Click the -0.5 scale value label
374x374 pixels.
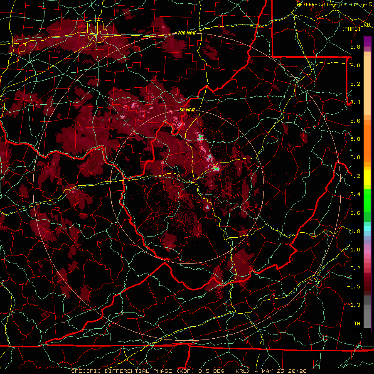[354, 287]
